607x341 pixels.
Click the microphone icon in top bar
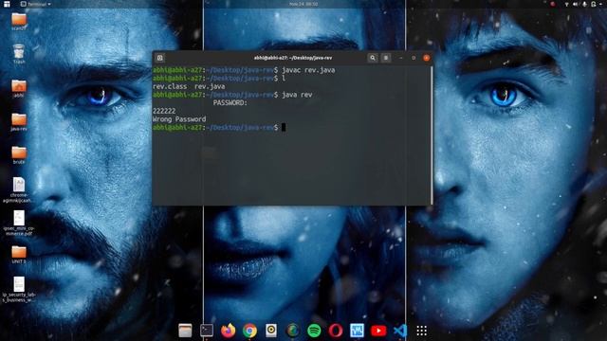point(584,4)
